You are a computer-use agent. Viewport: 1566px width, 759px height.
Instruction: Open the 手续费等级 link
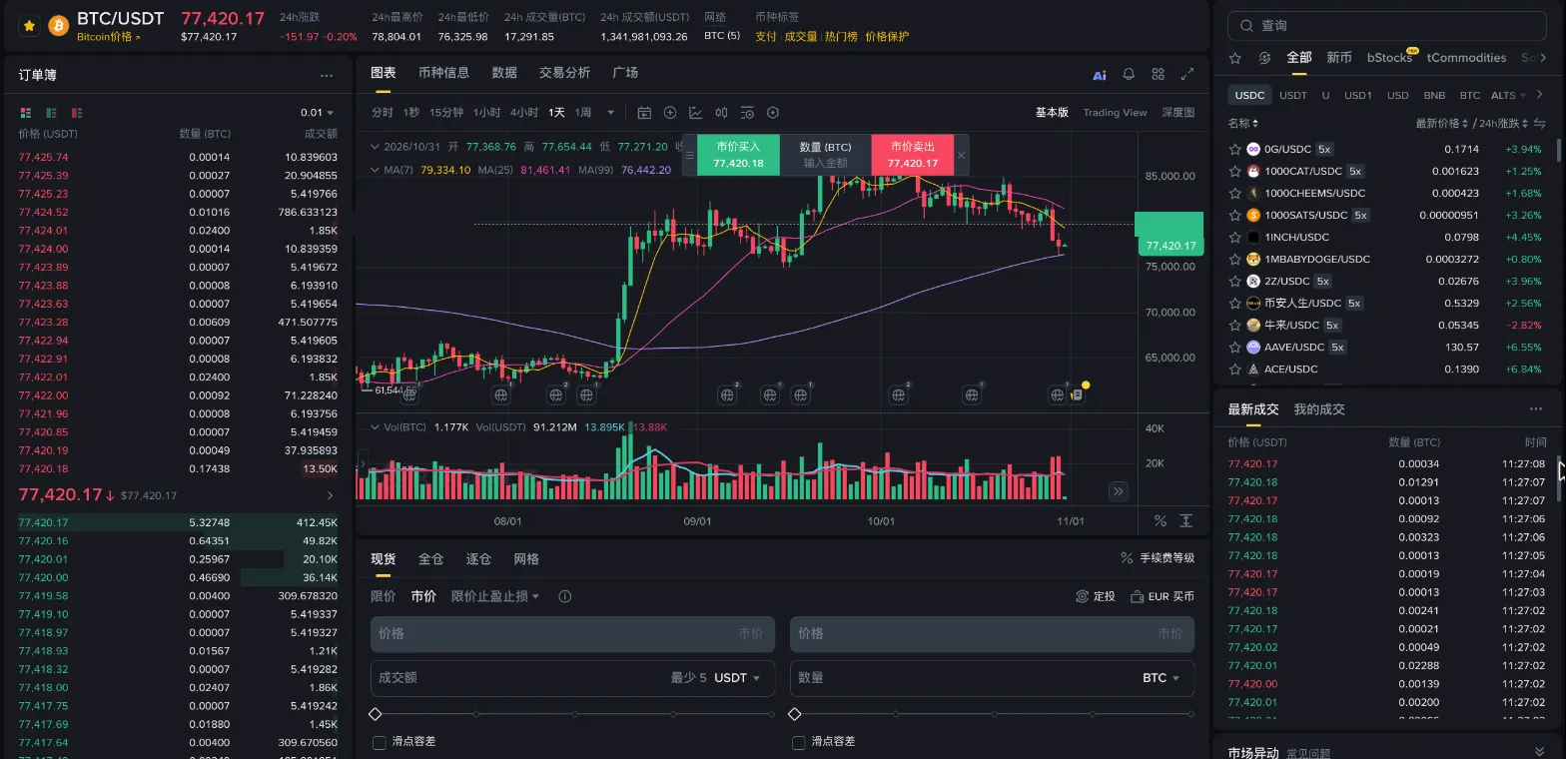click(x=1158, y=558)
